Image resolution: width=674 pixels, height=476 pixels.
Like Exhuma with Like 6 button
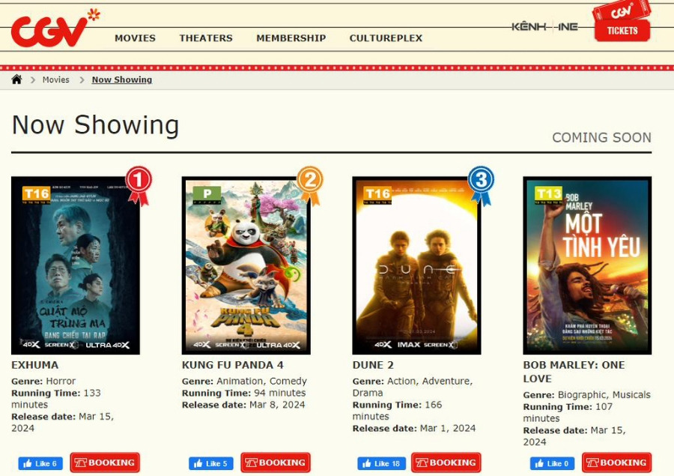(40, 463)
